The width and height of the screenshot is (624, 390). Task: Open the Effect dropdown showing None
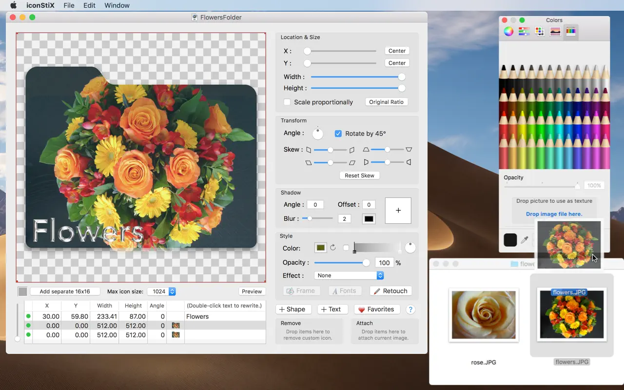click(349, 275)
